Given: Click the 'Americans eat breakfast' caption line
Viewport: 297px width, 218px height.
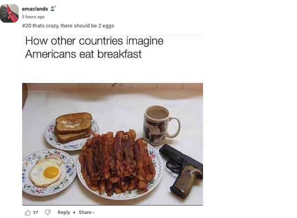Looking at the screenshot, I should 83,54.
